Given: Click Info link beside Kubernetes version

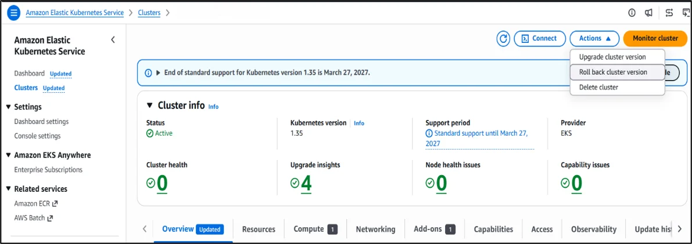Looking at the screenshot, I should [x=359, y=123].
